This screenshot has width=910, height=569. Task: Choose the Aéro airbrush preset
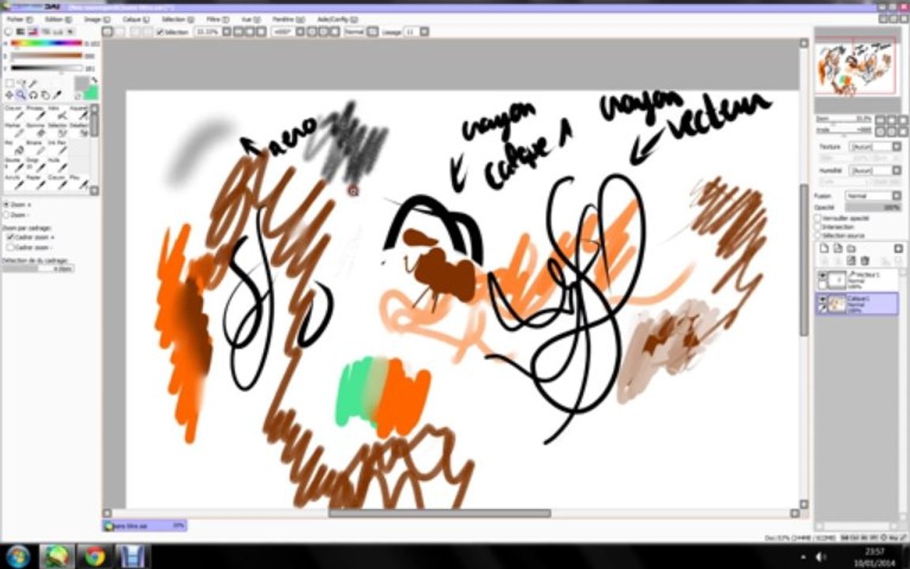[x=56, y=113]
